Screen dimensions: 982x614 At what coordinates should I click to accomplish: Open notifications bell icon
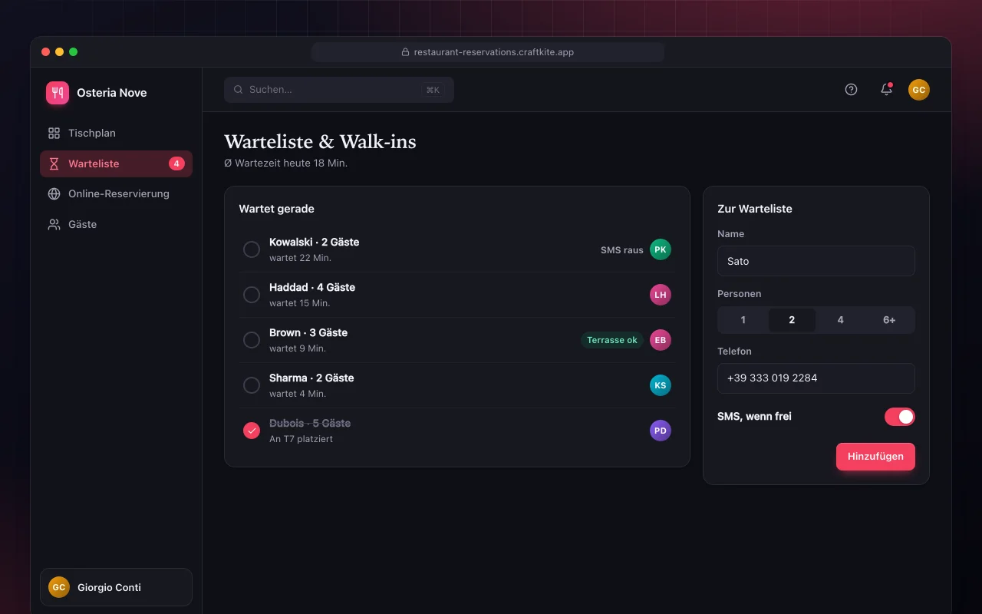point(886,90)
